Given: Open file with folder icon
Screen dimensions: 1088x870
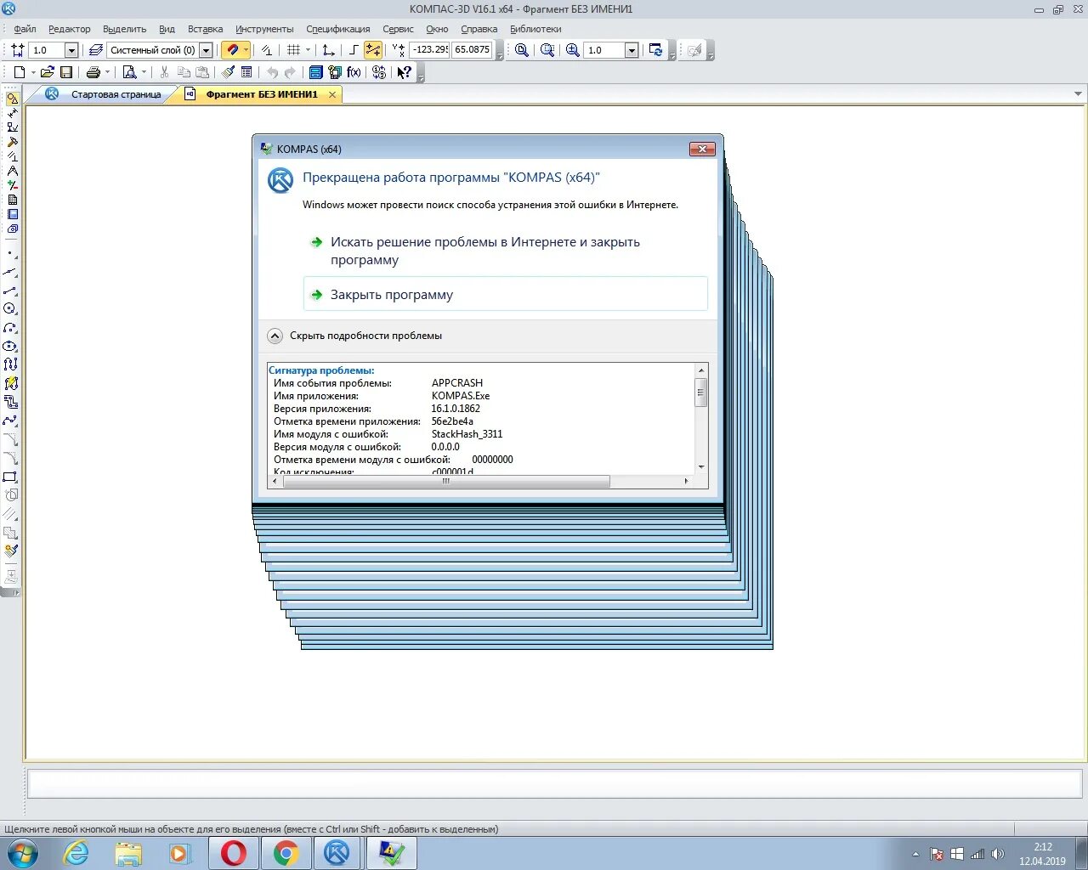Looking at the screenshot, I should [x=48, y=72].
